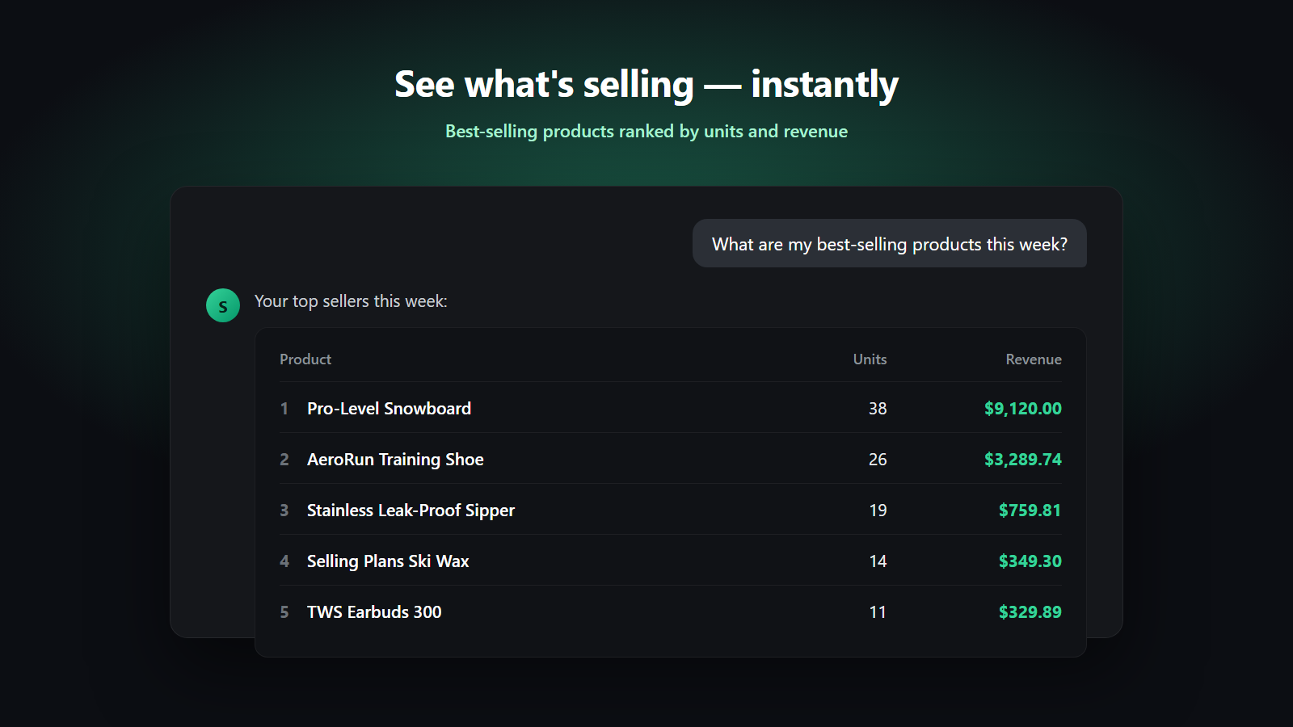Click the green S assistant avatar

coord(223,305)
